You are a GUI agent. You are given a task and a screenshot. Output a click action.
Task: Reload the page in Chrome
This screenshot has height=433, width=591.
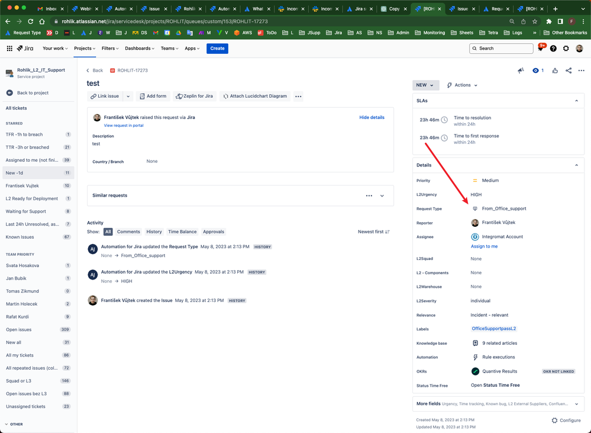click(31, 21)
